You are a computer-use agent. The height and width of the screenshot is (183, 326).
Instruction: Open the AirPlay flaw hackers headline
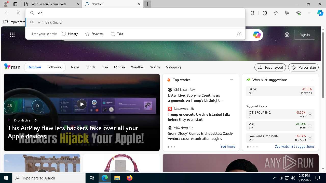coord(73,132)
